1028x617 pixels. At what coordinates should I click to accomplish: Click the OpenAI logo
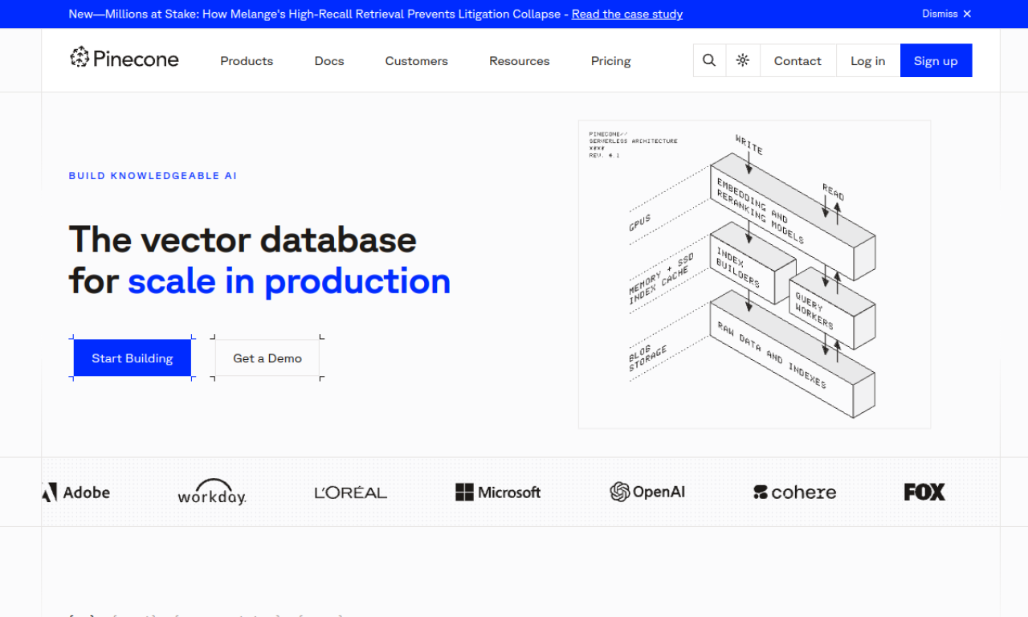pyautogui.click(x=647, y=492)
